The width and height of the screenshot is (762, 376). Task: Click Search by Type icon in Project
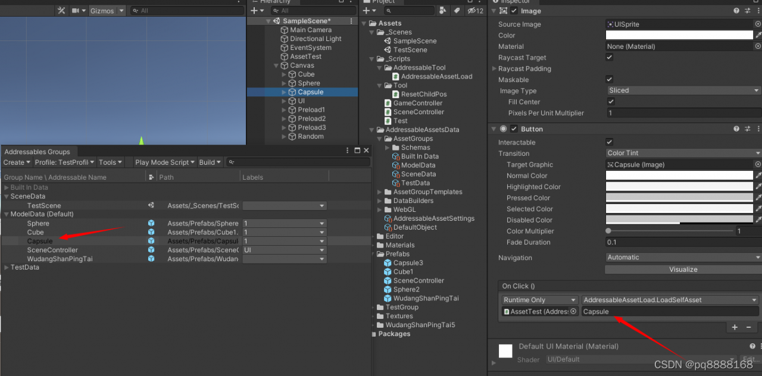click(x=442, y=11)
